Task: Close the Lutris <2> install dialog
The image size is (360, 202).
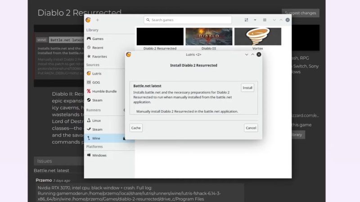Action: (x=259, y=54)
